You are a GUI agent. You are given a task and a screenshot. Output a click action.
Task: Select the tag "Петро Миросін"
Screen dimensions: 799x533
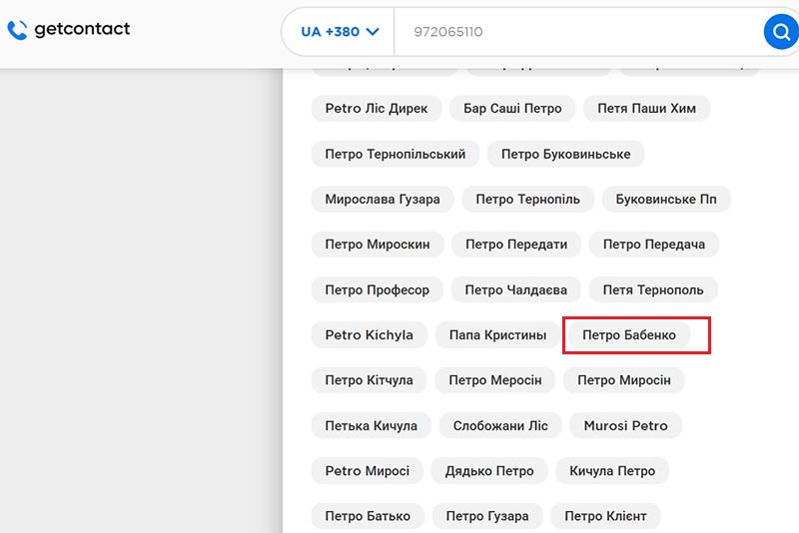624,380
